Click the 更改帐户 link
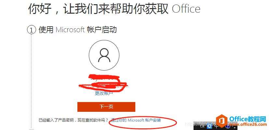Viewport: 269px width, 130px height. point(104,93)
